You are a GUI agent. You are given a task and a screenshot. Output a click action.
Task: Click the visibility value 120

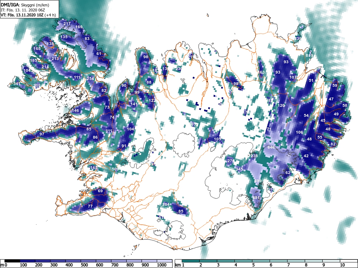point(281,105)
